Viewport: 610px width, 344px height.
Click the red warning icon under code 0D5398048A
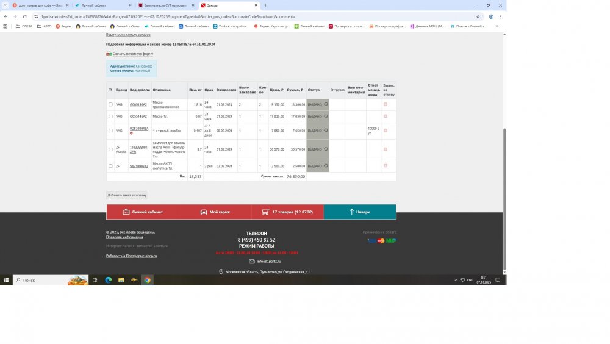[x=131, y=133]
